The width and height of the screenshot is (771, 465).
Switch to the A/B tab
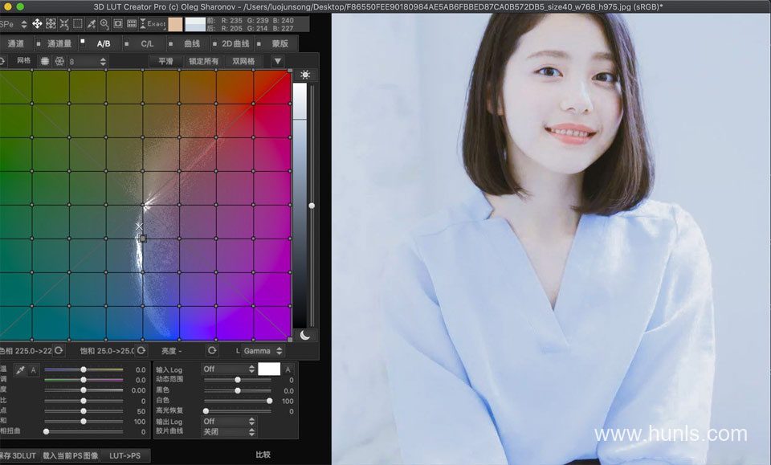point(104,43)
